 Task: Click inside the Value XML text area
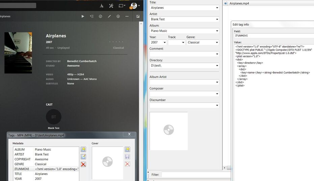tap(274, 112)
